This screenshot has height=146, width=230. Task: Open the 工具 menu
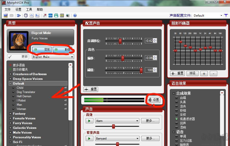pos(29,9)
